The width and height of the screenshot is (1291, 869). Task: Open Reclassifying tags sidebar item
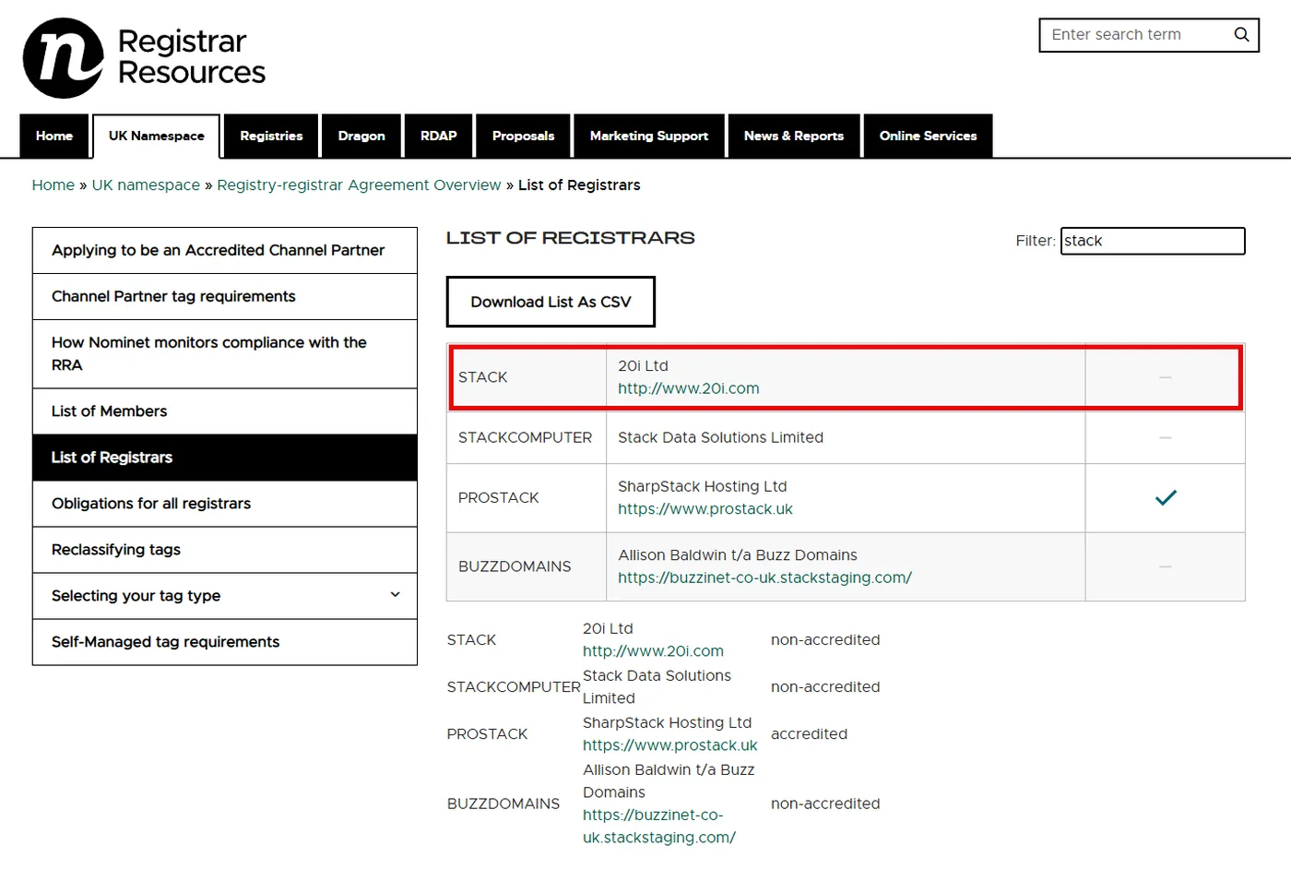(x=225, y=550)
